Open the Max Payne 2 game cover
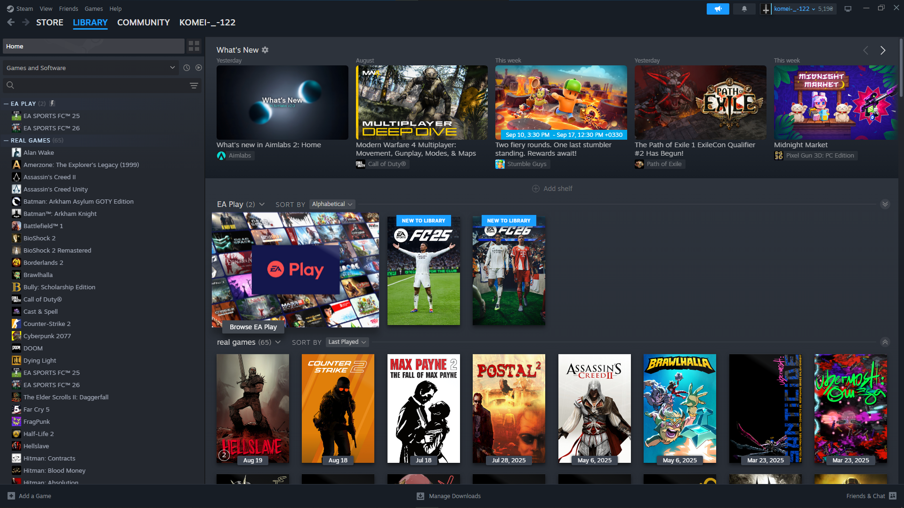The image size is (904, 508). (x=424, y=409)
